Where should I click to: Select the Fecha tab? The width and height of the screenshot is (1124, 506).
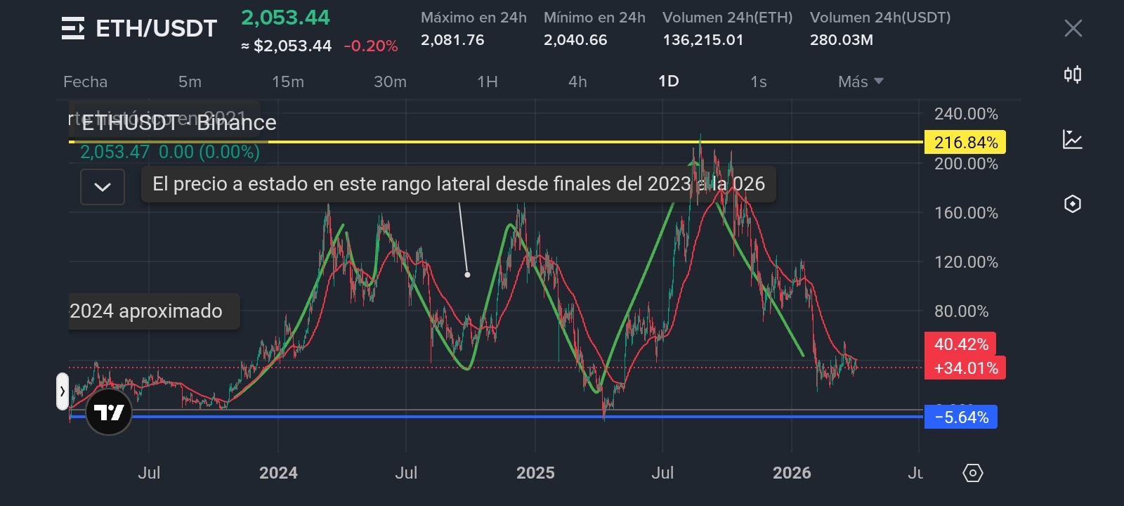point(86,82)
